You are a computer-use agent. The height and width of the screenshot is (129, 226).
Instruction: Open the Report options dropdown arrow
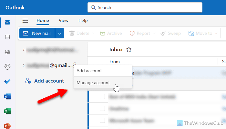click(154, 33)
